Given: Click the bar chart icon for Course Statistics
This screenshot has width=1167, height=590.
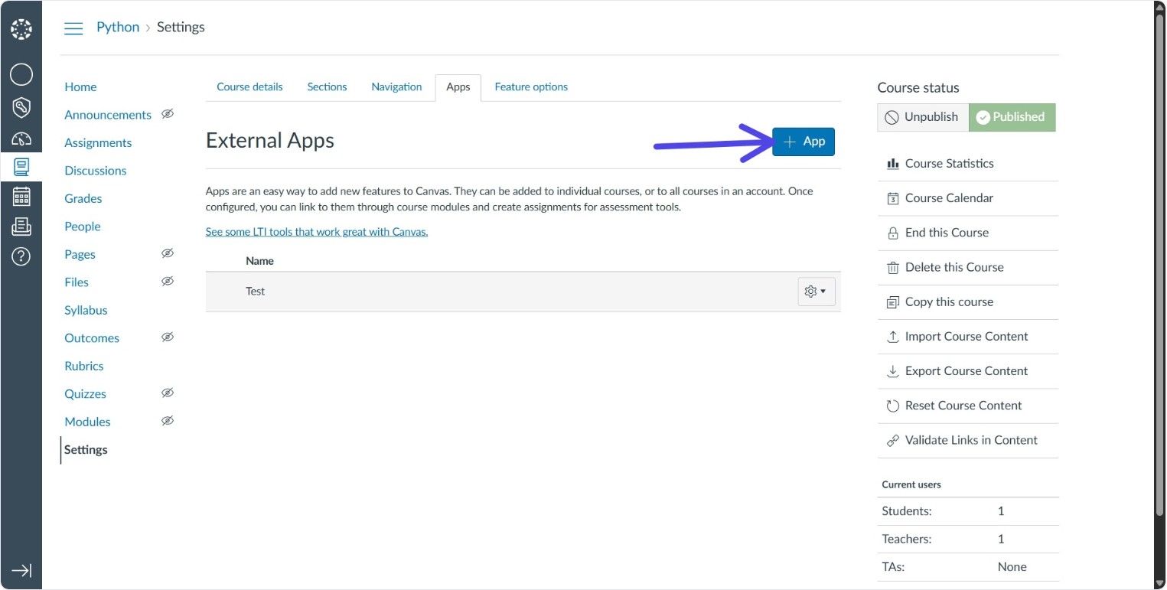Looking at the screenshot, I should point(892,164).
